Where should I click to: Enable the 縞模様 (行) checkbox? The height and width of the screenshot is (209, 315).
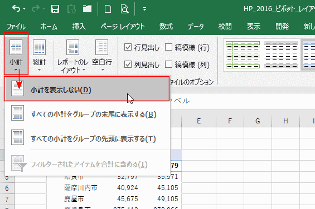coord(168,47)
